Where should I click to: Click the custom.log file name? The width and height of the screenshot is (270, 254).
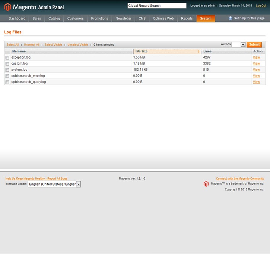19,63
